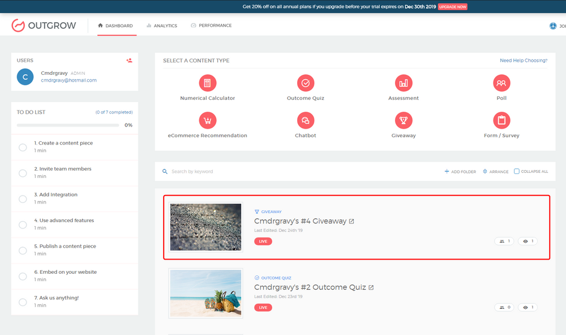Screen dimensions: 566x335
Task: Check off 'Create a content piece' task
Action: pos(23,147)
